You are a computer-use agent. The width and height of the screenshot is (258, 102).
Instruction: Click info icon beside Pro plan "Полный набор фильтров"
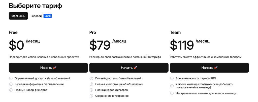[x=91, y=90]
